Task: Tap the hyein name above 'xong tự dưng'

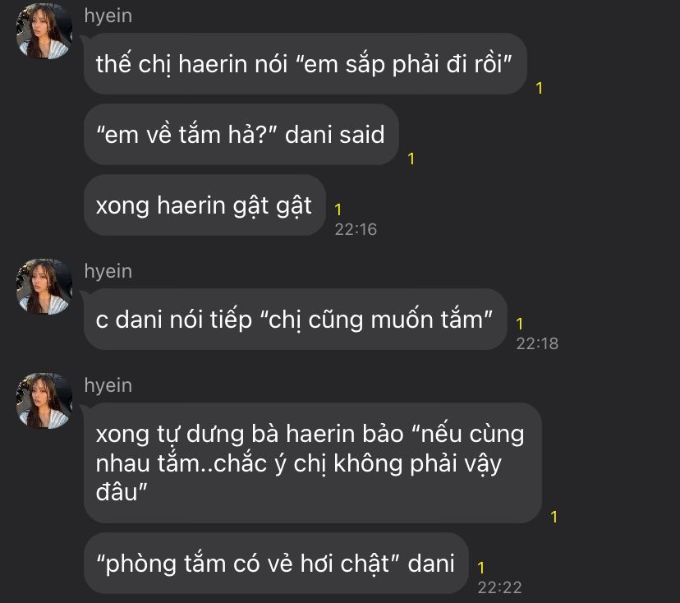Action: coord(108,385)
